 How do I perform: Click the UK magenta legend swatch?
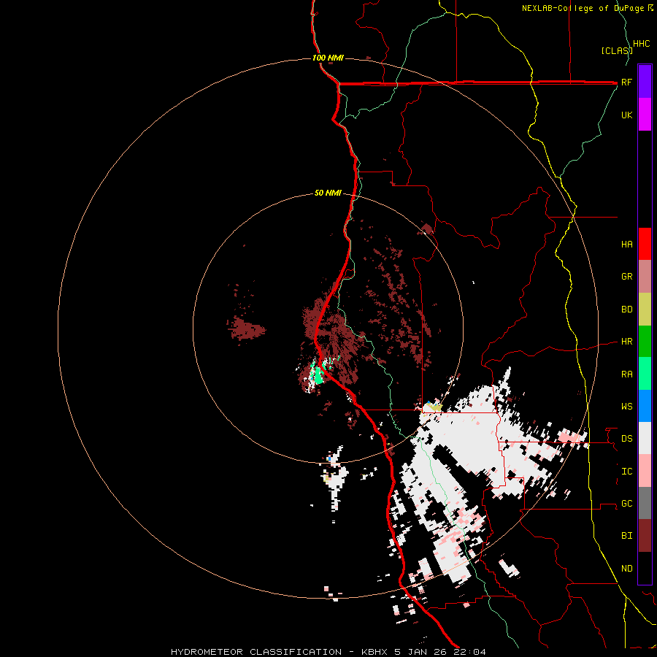click(645, 115)
